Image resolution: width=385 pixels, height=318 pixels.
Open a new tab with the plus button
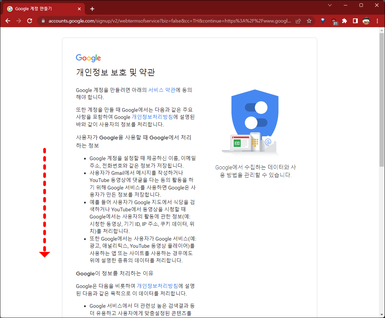[x=92, y=9]
